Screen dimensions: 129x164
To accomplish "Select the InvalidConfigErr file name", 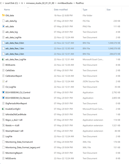I will pos(13,109).
